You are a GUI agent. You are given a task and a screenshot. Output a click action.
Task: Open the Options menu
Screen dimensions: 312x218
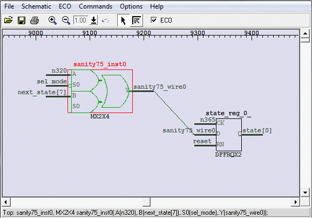pyautogui.click(x=131, y=6)
